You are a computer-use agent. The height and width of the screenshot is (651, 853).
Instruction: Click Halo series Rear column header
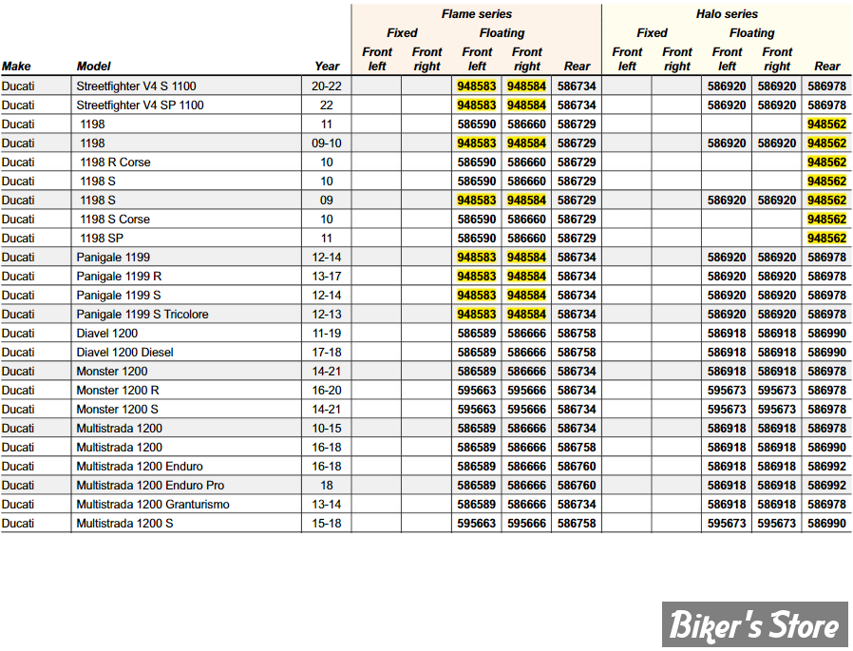pos(827,67)
